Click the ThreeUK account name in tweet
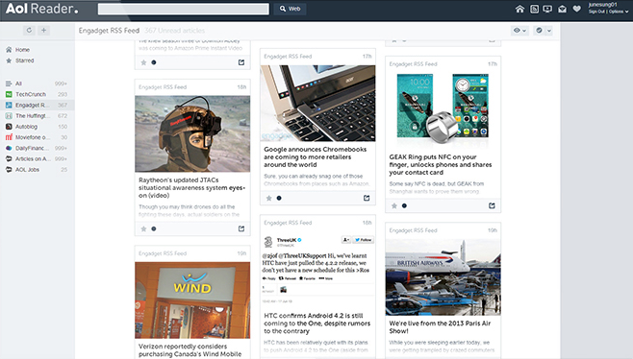This screenshot has width=633, height=359. point(287,240)
